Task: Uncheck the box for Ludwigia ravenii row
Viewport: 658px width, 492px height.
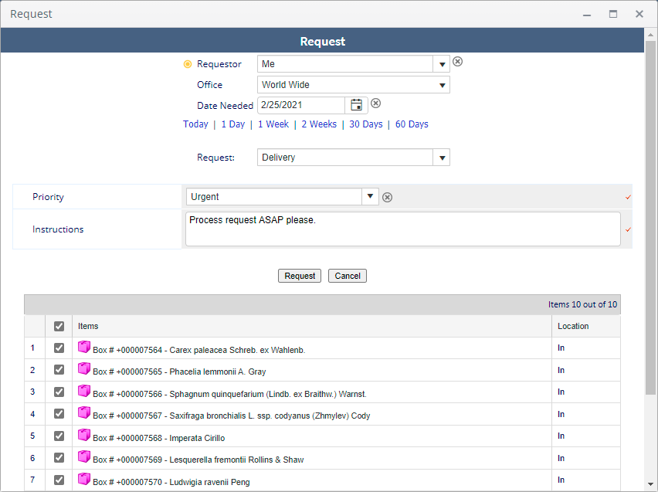Action: tap(59, 480)
